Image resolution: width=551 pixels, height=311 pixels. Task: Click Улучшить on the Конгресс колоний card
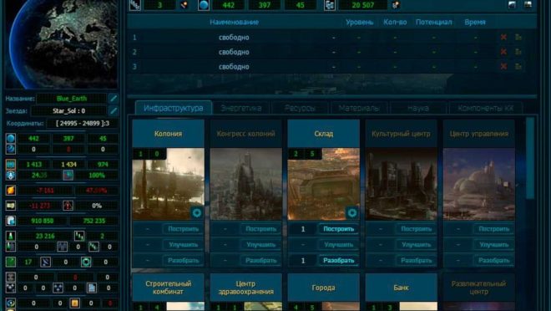261,244
